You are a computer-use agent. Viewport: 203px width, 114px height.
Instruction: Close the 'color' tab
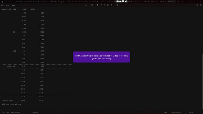(x=72, y=2)
